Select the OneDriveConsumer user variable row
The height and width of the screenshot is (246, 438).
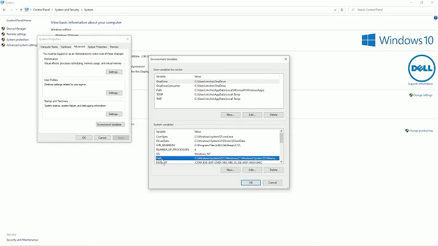click(x=217, y=86)
